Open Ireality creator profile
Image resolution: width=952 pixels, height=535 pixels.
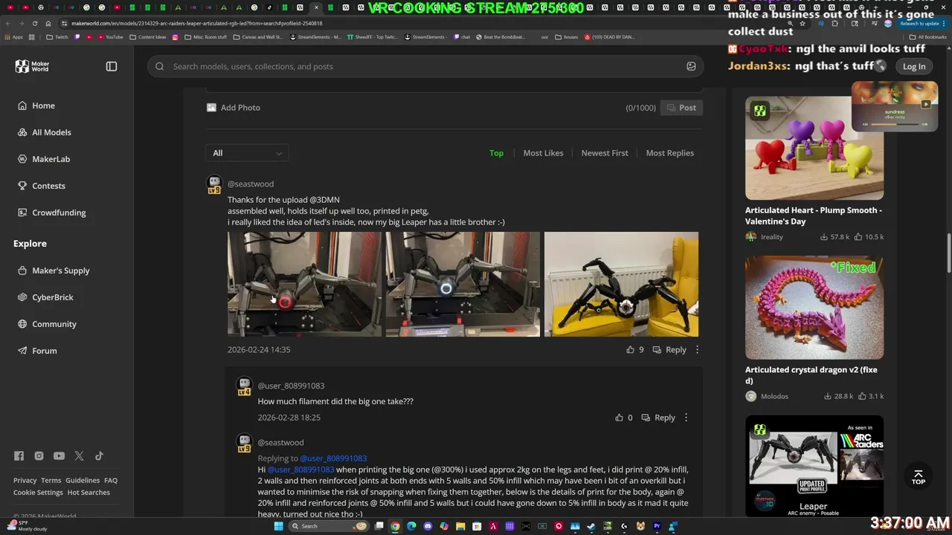click(765, 237)
